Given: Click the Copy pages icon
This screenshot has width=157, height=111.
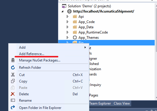Looking at the screenshot, I should tap(13, 81).
